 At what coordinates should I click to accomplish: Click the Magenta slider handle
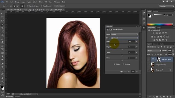[x=122, y=50]
